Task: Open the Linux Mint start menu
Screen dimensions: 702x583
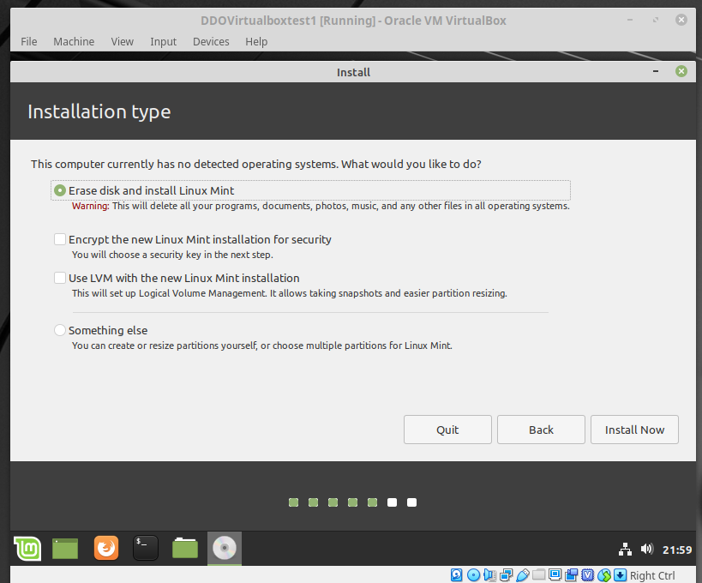Action: pyautogui.click(x=27, y=548)
